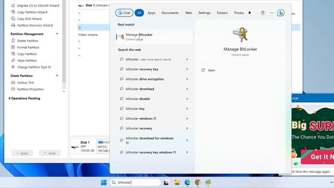334x188 pixels.
Task: Select FAT32 100 MB partition block
Action: coord(103,146)
